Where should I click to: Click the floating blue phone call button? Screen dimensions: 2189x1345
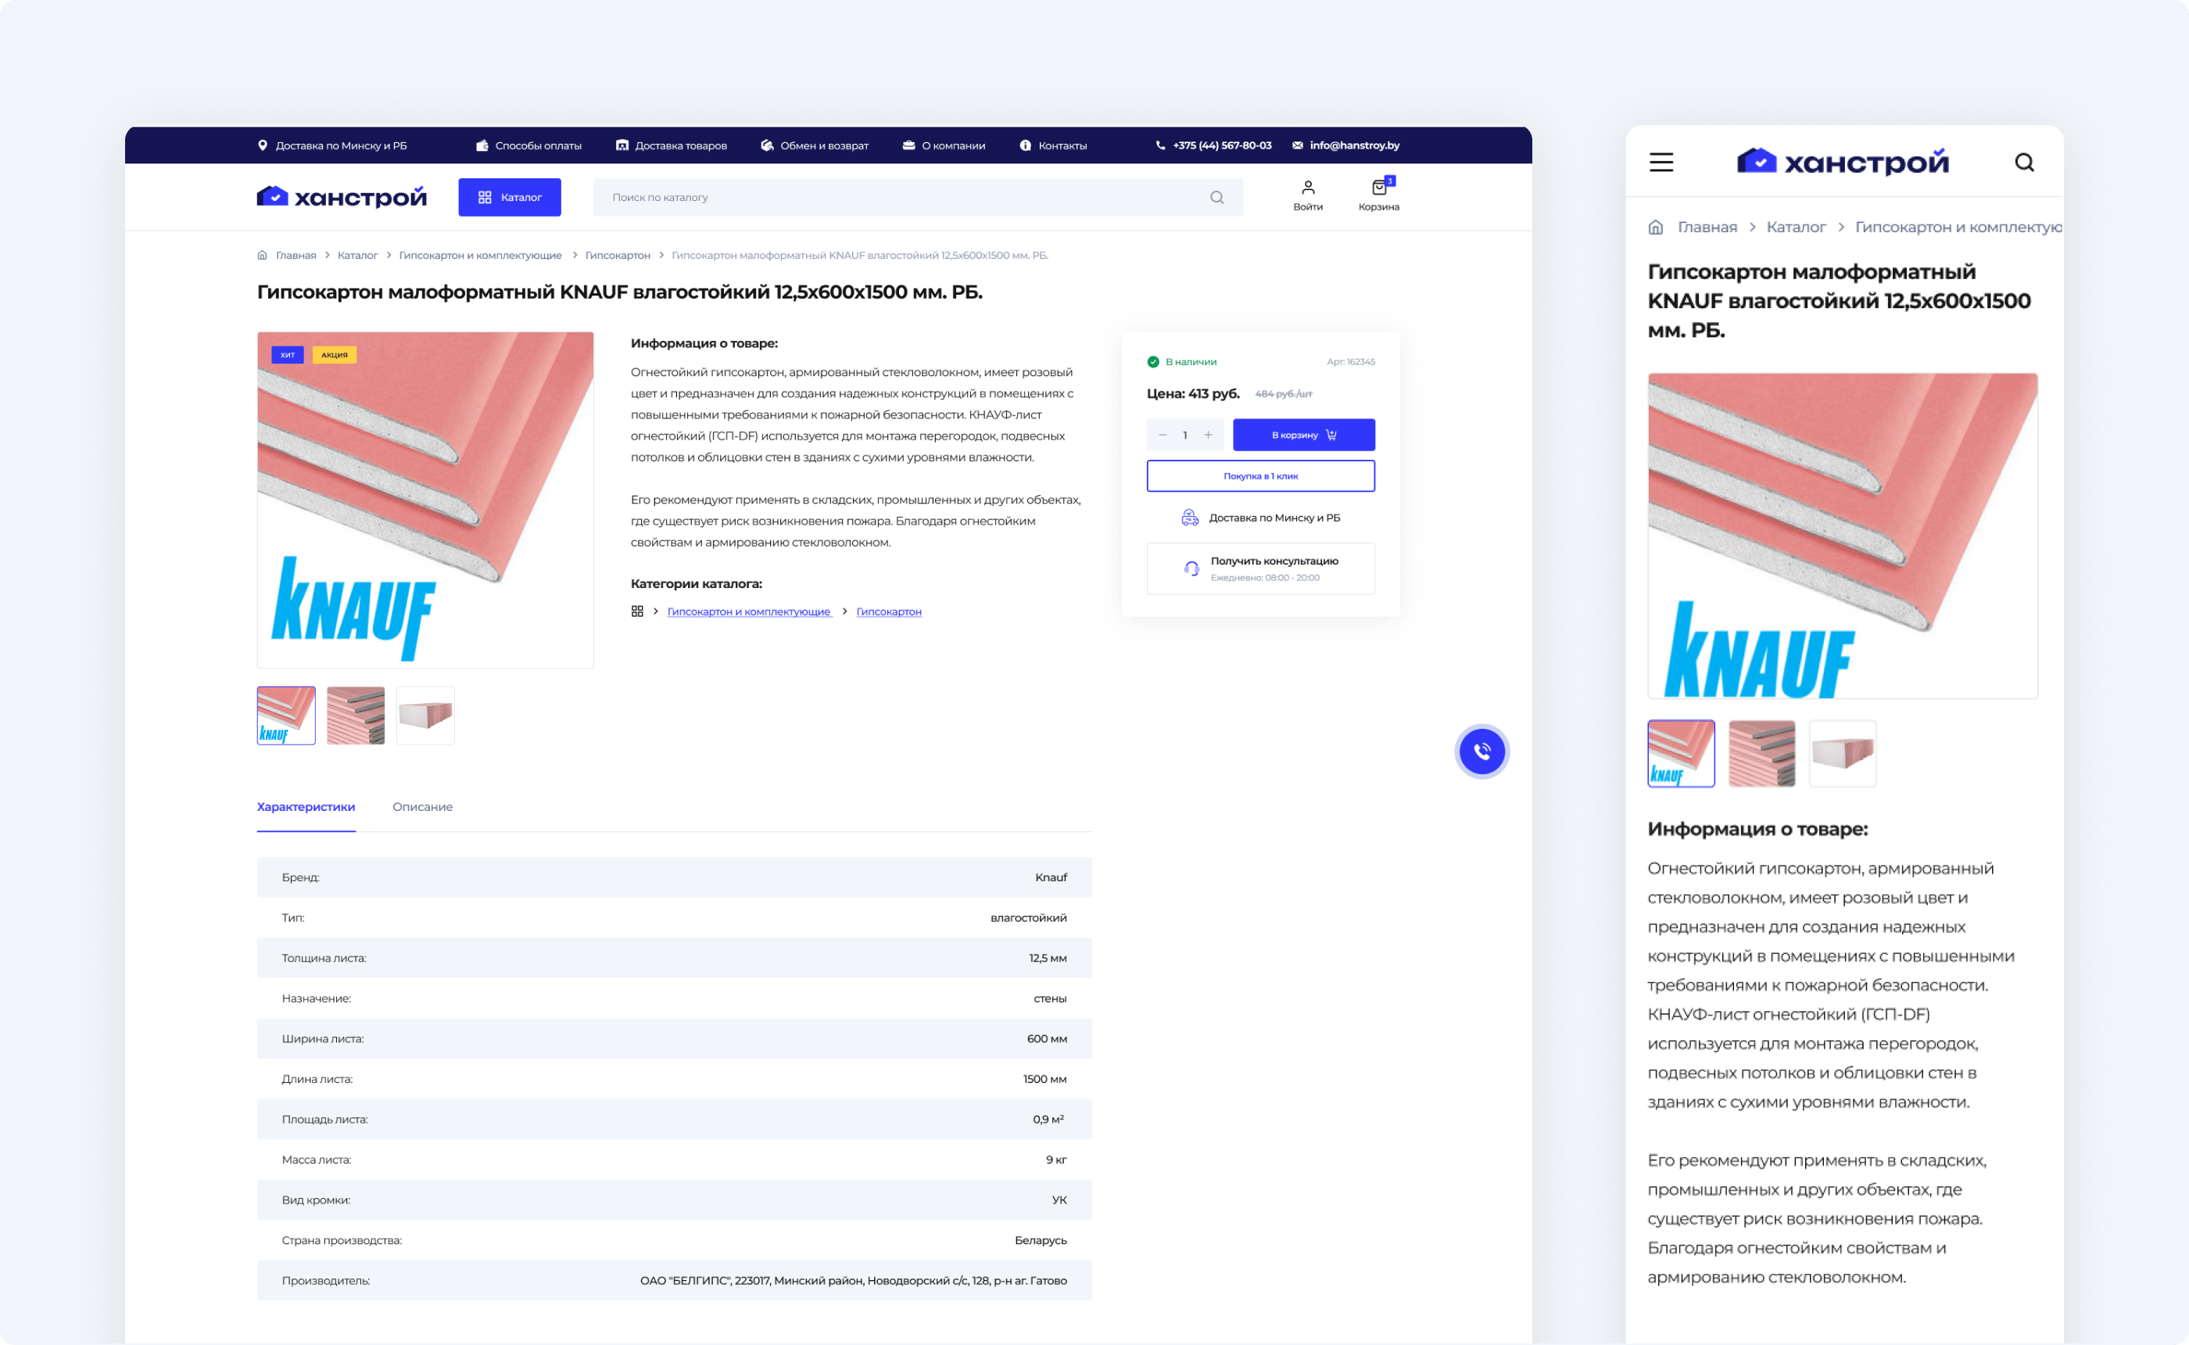point(1481,751)
